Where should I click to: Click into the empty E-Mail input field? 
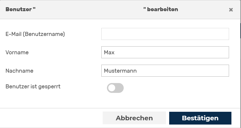pyautogui.click(x=165, y=34)
